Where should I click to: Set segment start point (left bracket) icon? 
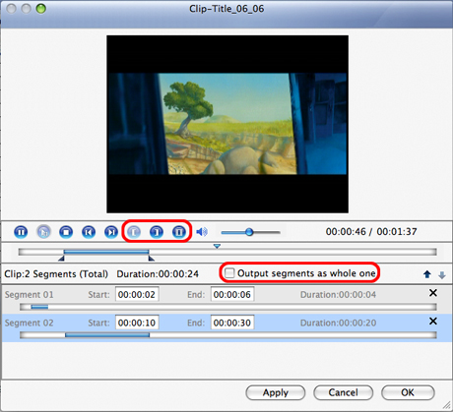tap(134, 232)
